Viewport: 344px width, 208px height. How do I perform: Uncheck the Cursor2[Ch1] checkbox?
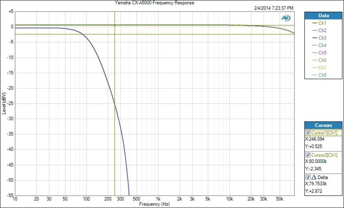click(307, 155)
